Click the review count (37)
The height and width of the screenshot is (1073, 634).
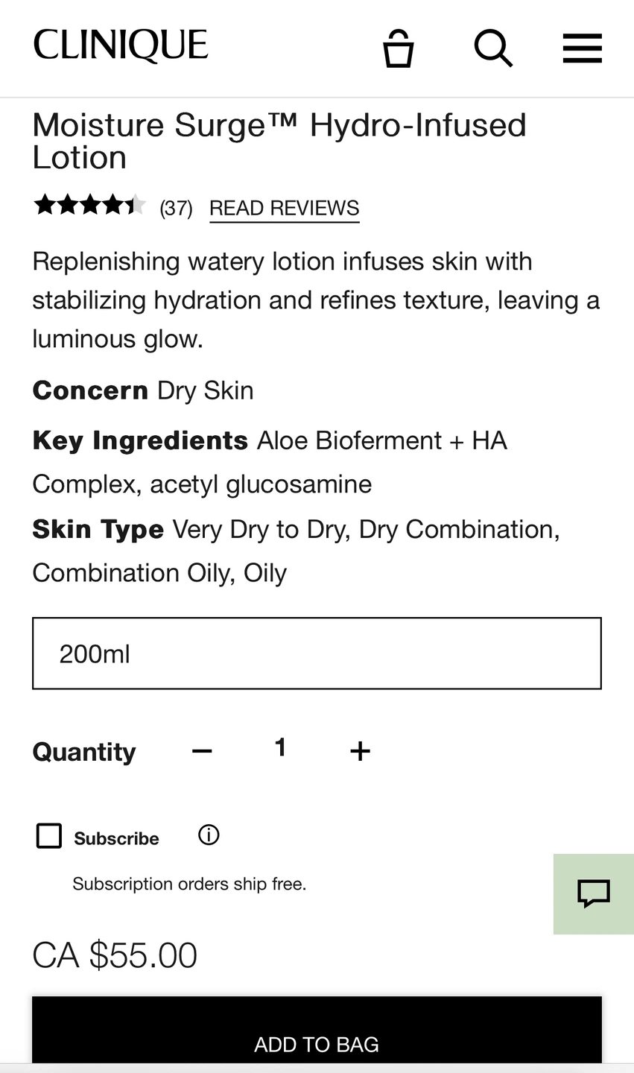[x=176, y=208]
